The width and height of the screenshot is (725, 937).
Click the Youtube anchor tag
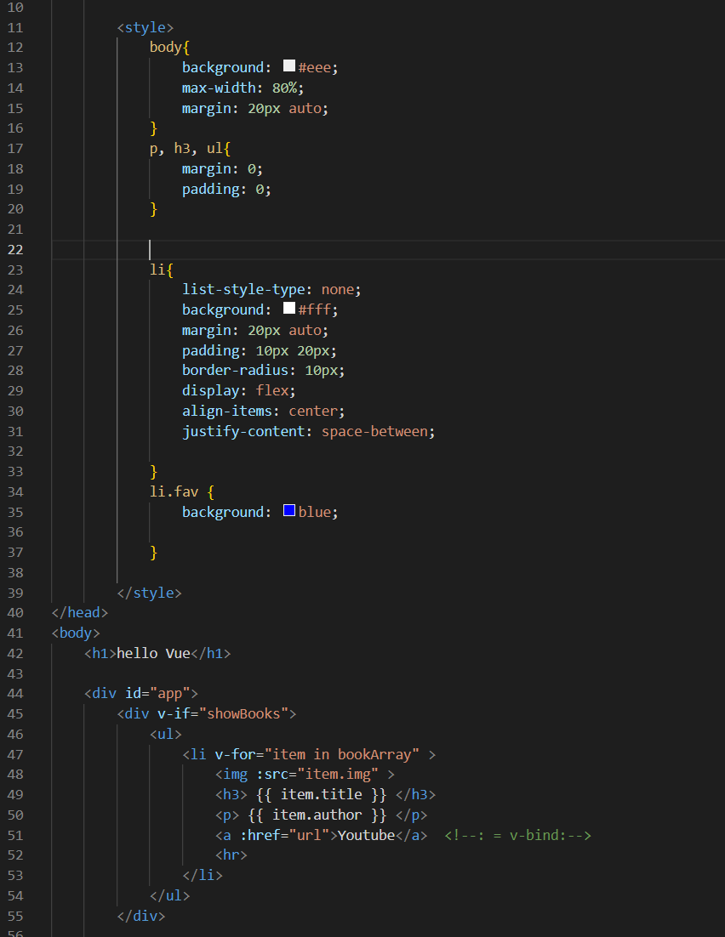coord(321,836)
